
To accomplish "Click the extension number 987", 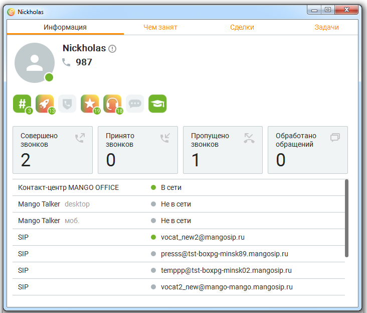I will click(84, 62).
